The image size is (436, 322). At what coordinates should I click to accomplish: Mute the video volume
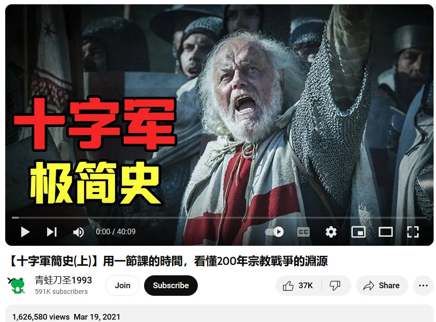(78, 232)
